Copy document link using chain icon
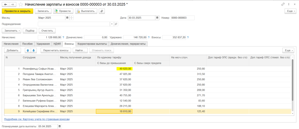The image size is (299, 129). coord(283,4)
